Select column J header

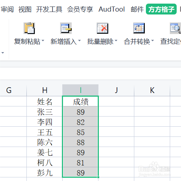point(116,90)
